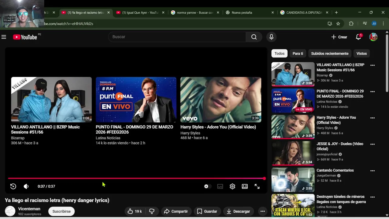Switch to theater mode
This screenshot has height=219, width=389.
click(245, 186)
